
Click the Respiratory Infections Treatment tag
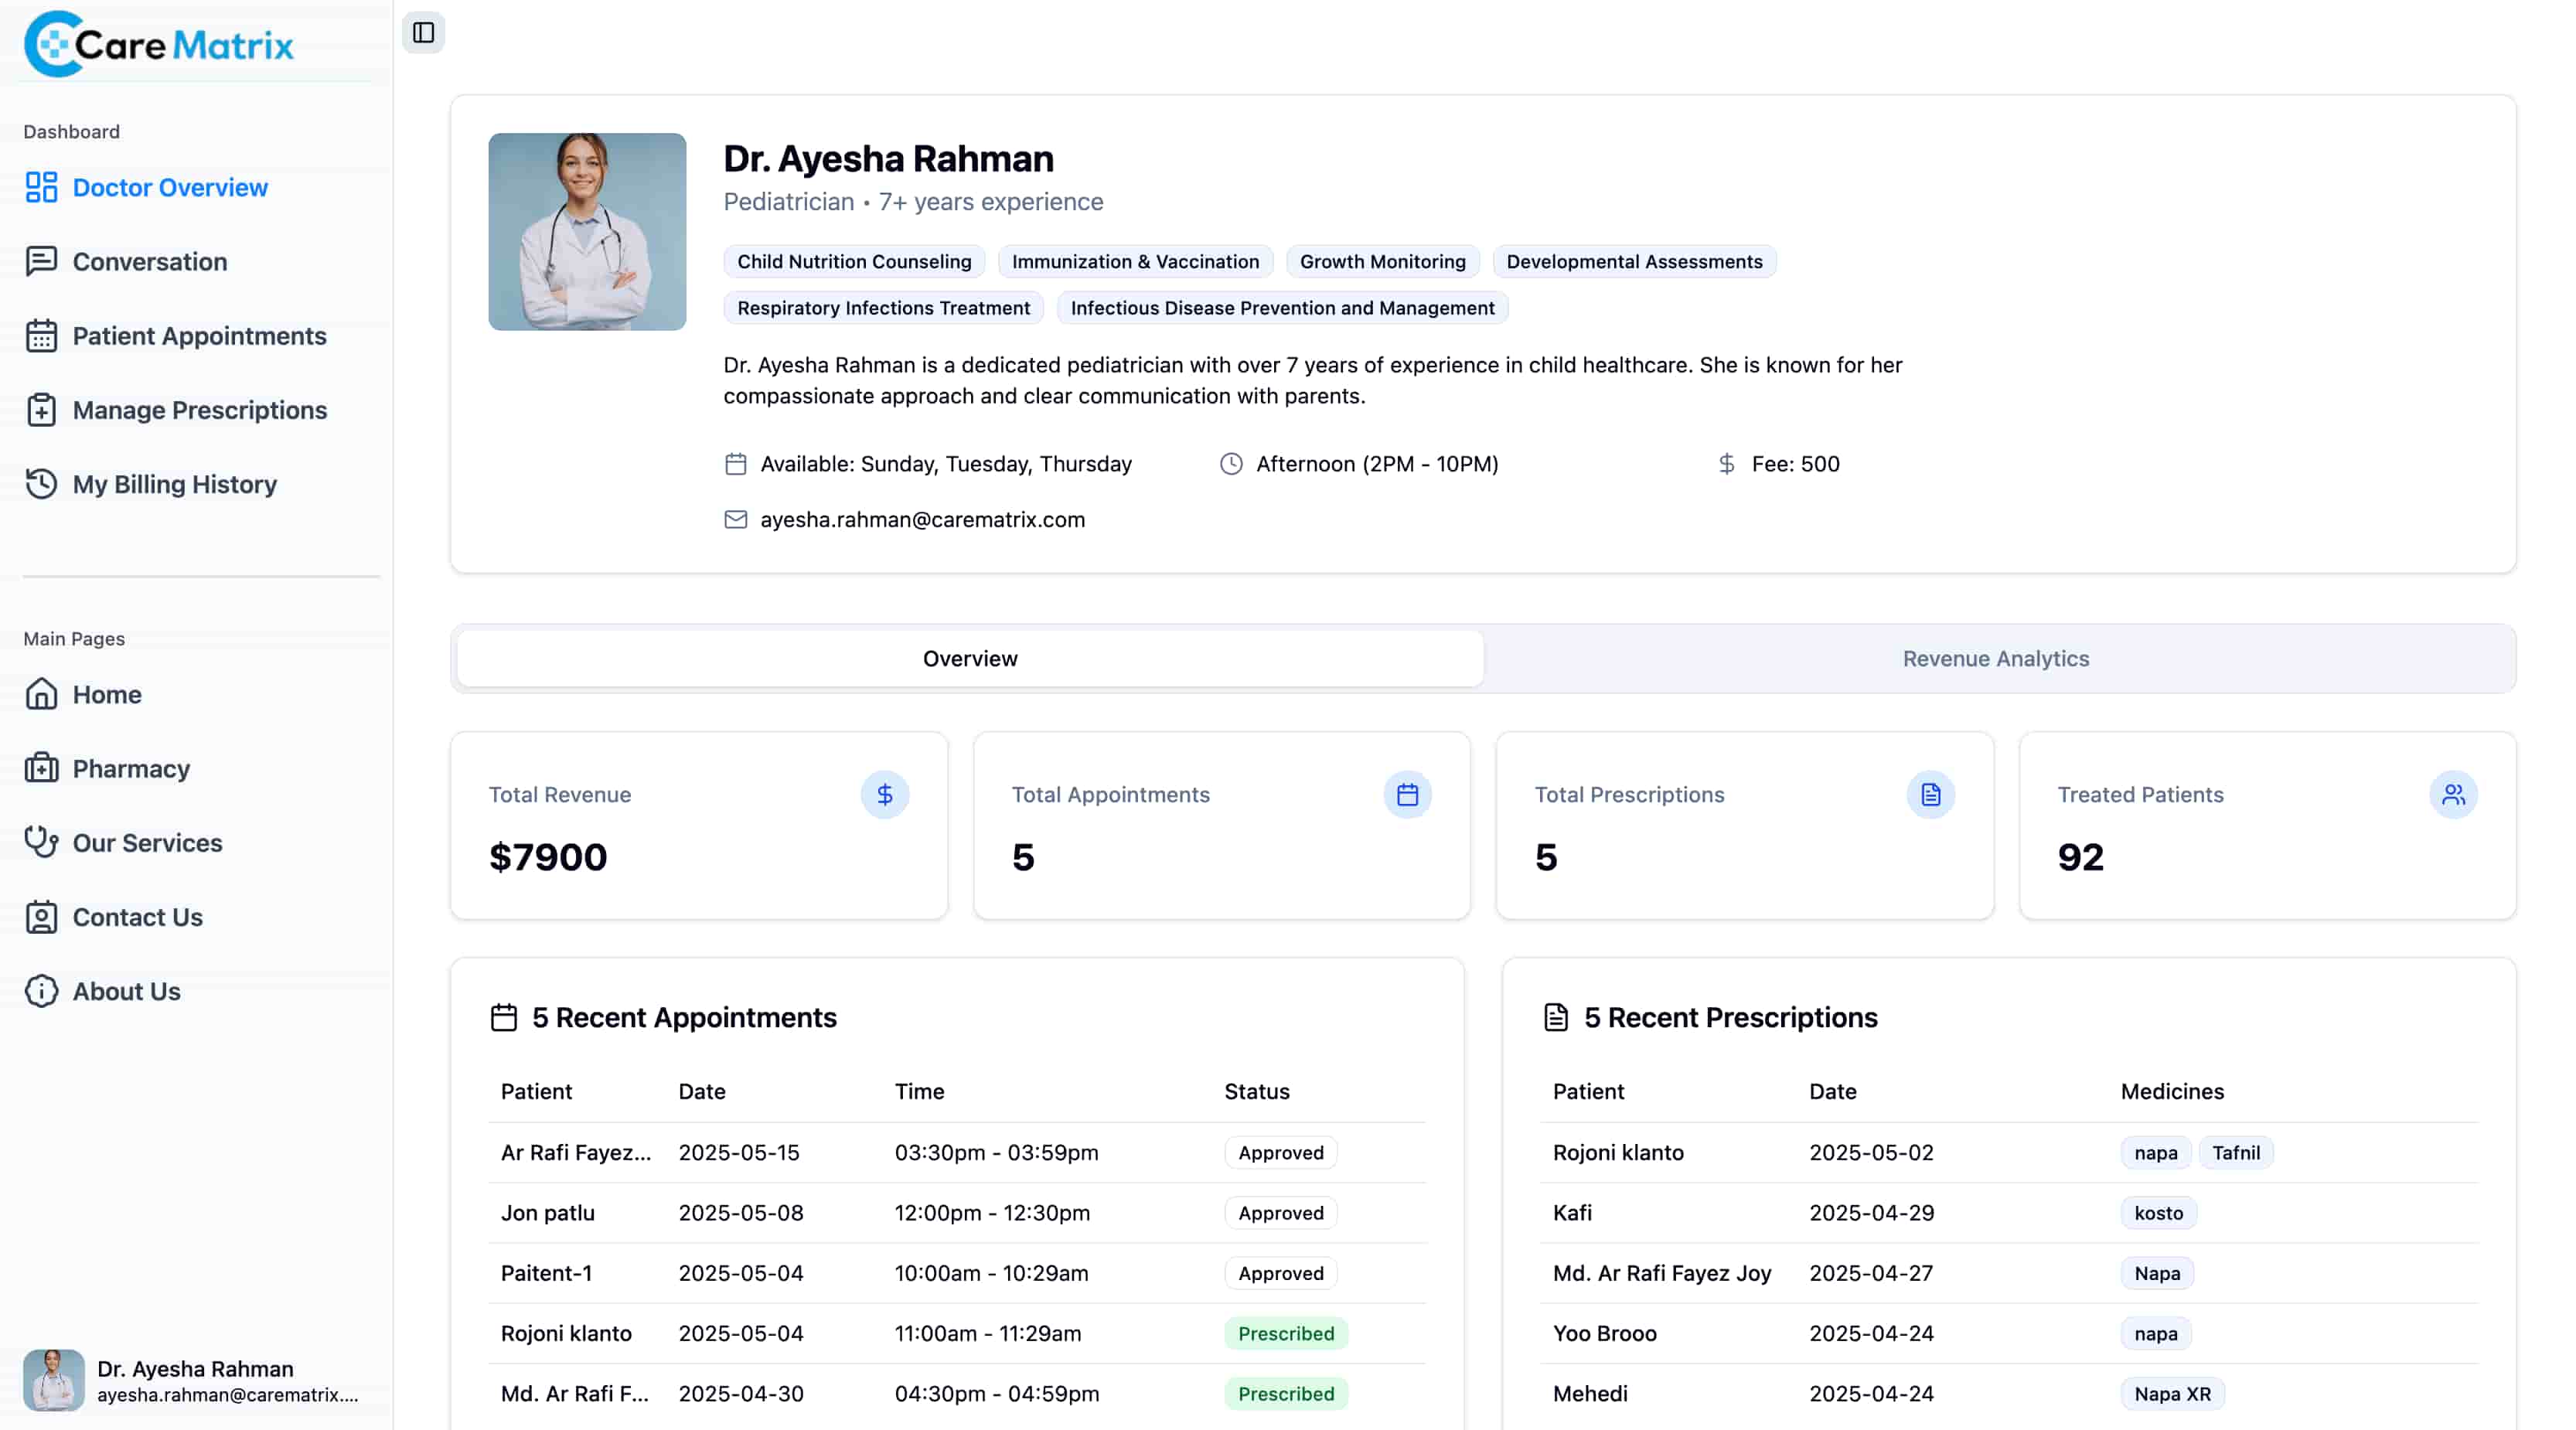coord(883,308)
